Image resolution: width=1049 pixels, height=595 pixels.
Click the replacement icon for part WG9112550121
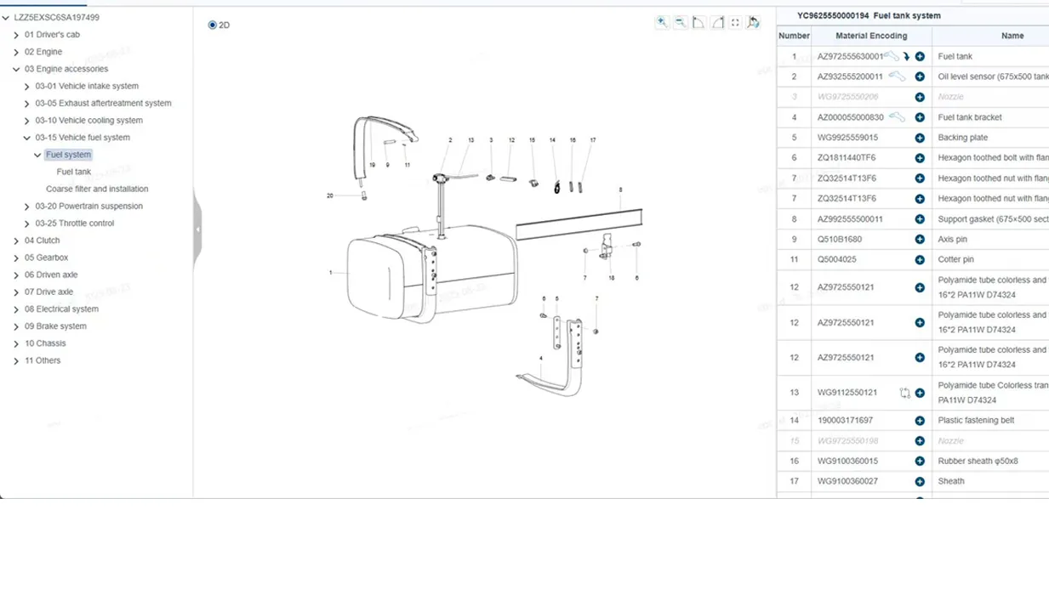904,393
